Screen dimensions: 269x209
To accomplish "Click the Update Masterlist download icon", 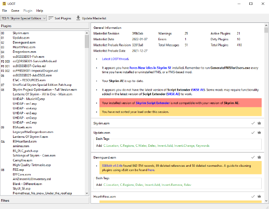I will click(x=78, y=18).
